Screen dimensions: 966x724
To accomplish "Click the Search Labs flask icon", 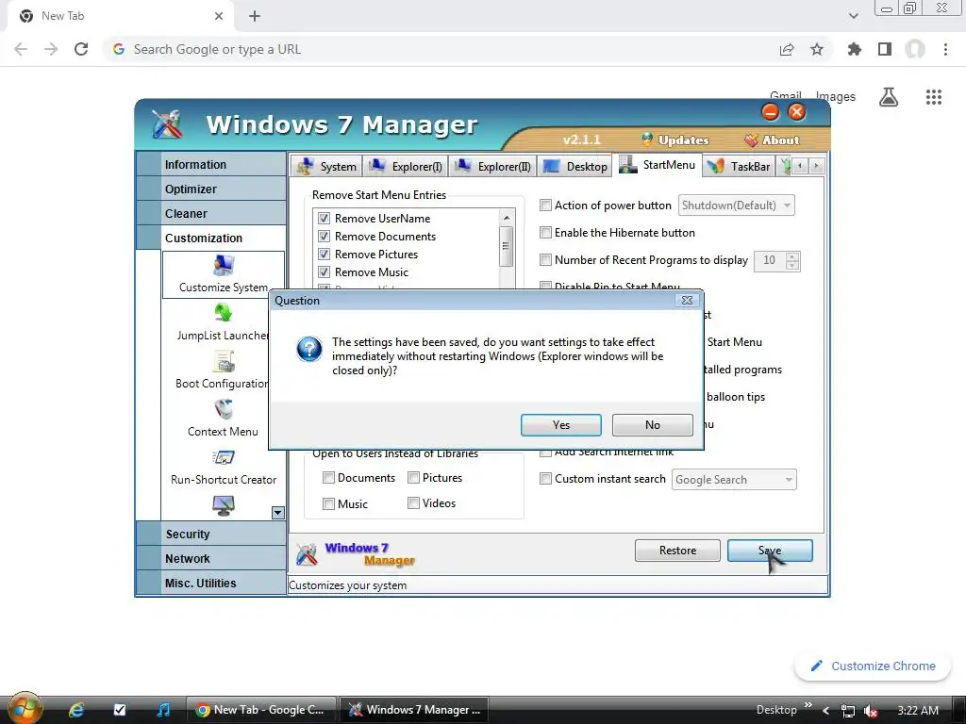I will click(x=889, y=97).
